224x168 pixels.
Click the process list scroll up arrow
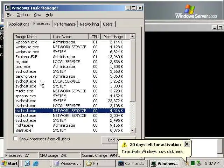point(132,36)
